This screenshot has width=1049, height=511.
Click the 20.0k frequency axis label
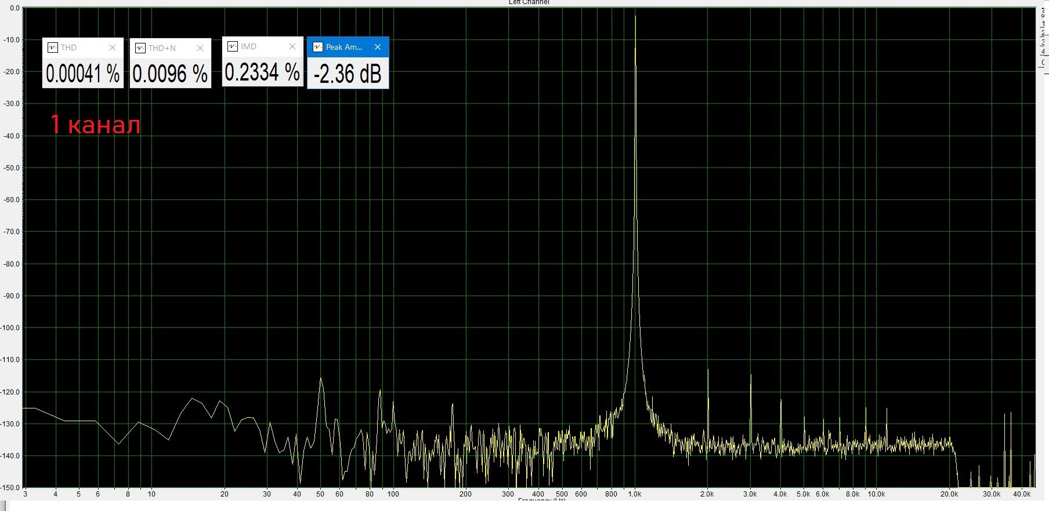click(949, 494)
